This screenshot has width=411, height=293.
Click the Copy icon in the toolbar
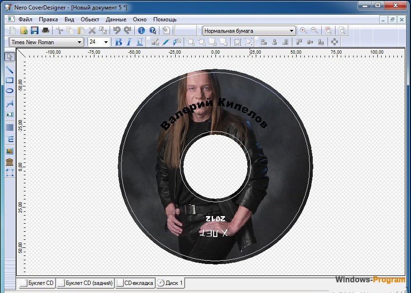[70, 30]
